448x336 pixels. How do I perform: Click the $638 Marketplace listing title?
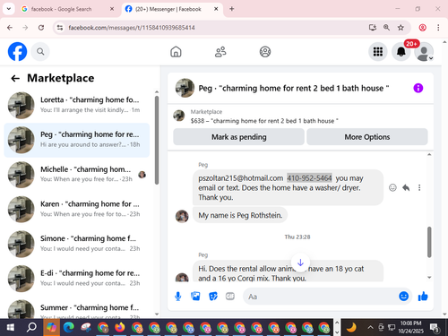pos(264,121)
